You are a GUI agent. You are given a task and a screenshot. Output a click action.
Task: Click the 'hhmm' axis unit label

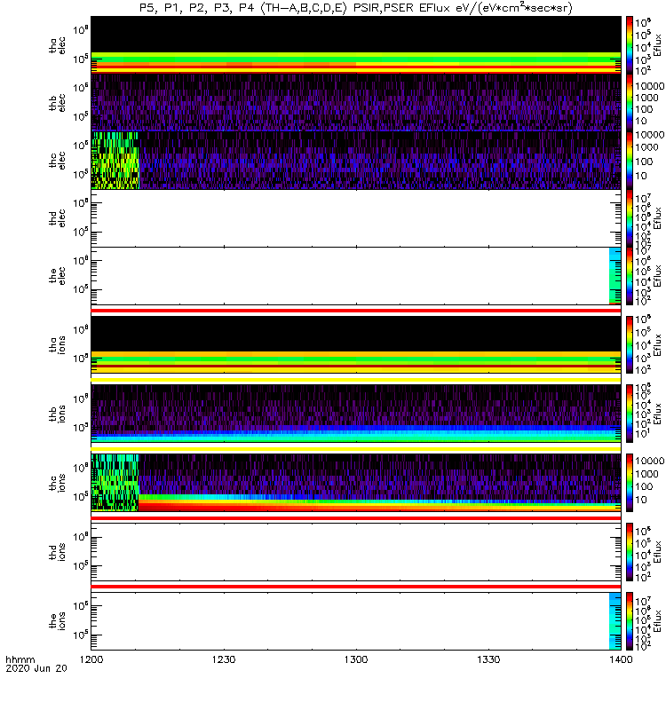(20, 659)
